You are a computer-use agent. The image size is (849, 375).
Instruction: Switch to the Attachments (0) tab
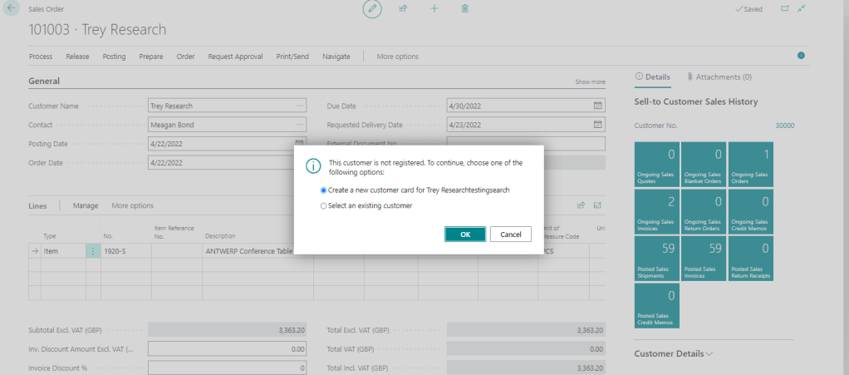pos(719,76)
